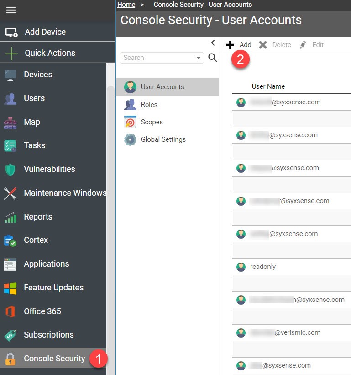The height and width of the screenshot is (375, 351).
Task: Click avatar icon of verismic.com user
Action: click(x=241, y=333)
